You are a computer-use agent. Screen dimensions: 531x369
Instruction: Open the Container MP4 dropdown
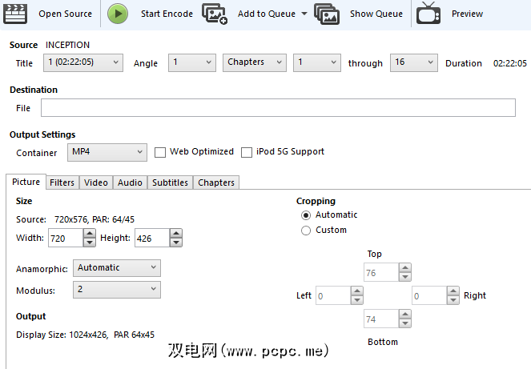(107, 152)
